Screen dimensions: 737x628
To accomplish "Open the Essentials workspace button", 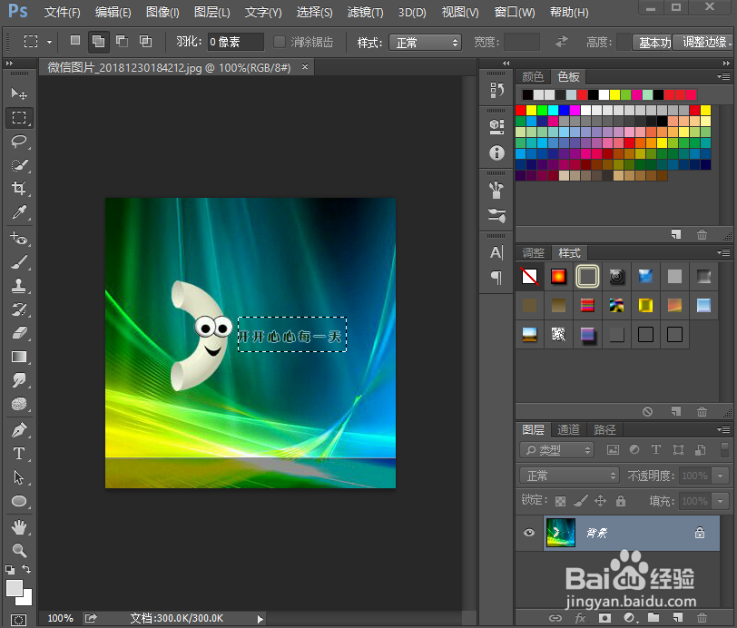I will click(x=652, y=43).
